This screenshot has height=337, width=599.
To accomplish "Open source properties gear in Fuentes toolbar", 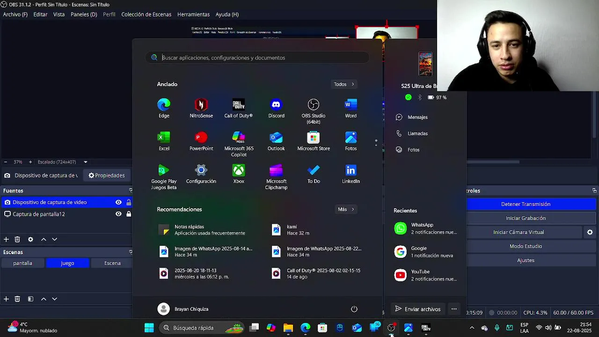I will coord(30,239).
